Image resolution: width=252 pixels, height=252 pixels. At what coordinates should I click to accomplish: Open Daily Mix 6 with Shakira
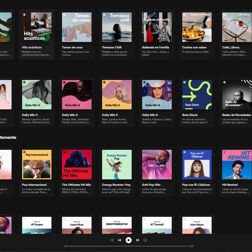coord(157,94)
